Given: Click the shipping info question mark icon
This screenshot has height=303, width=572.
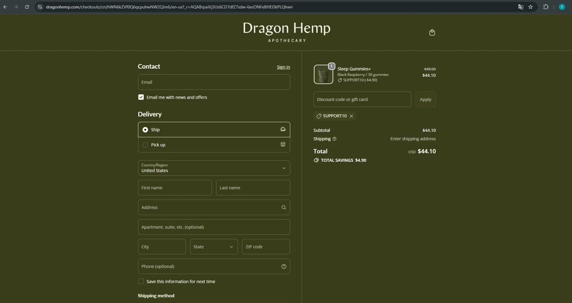Looking at the screenshot, I should [x=334, y=139].
